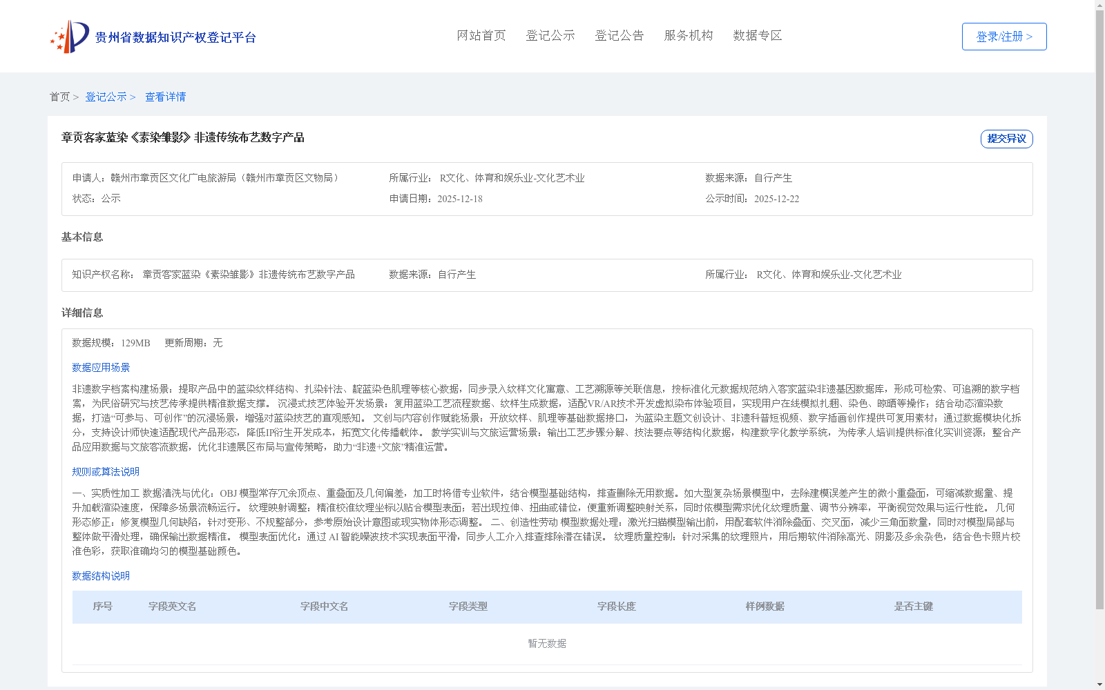Image resolution: width=1105 pixels, height=690 pixels.
Task: Click 公示时间 2025-12-22 text
Action: pyautogui.click(x=752, y=199)
